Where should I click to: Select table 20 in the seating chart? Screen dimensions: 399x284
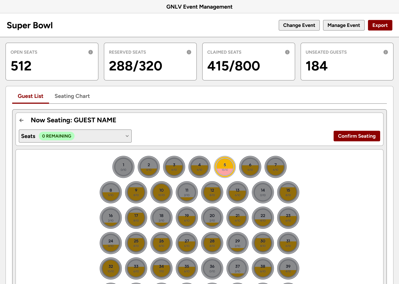click(x=212, y=218)
